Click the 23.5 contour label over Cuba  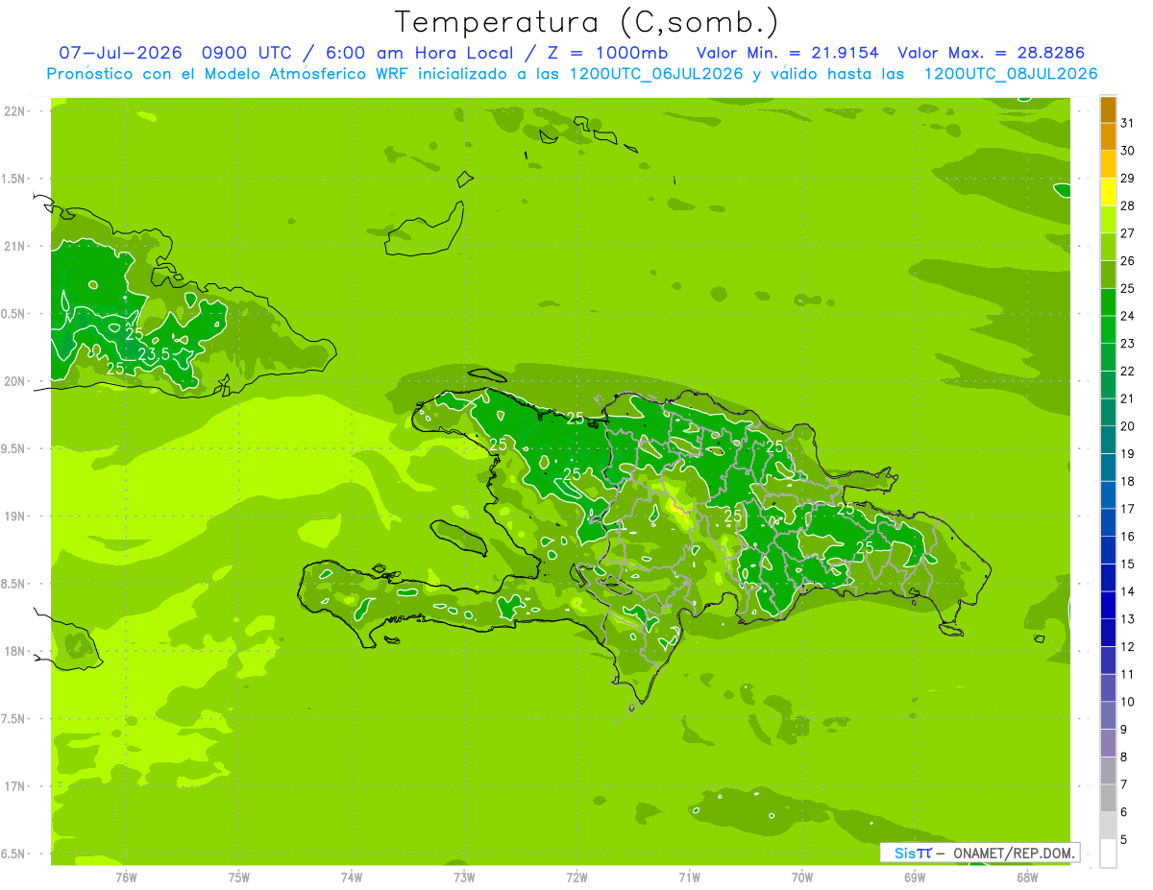point(155,354)
